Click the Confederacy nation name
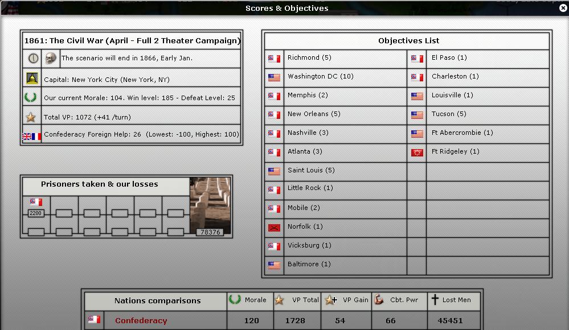Image resolution: width=569 pixels, height=330 pixels. point(141,321)
